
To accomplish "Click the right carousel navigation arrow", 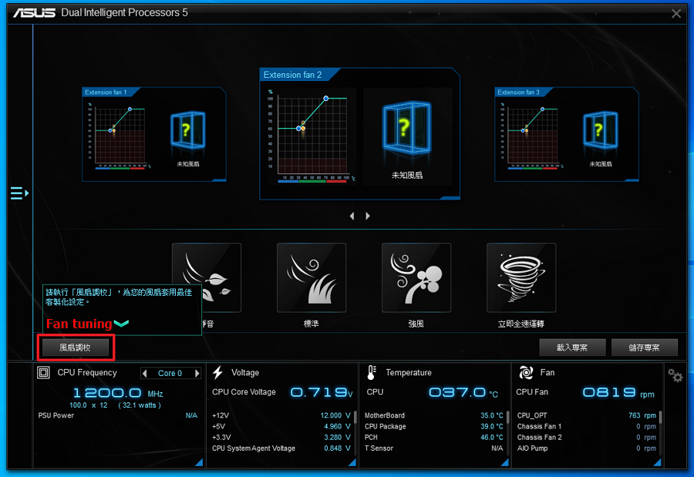I will (368, 216).
